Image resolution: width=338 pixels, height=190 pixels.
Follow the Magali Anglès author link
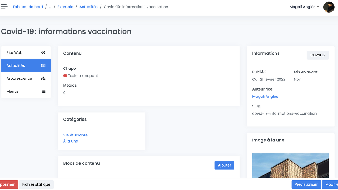pyautogui.click(x=265, y=96)
